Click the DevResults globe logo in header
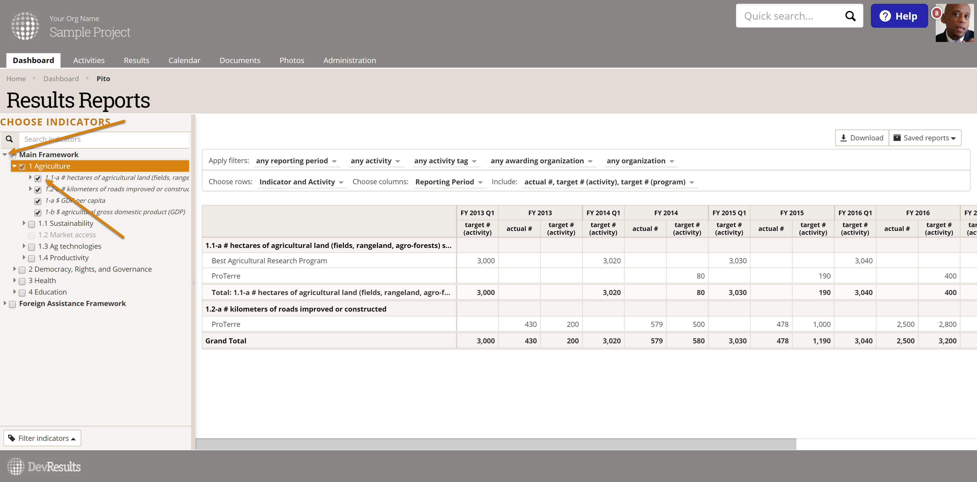The width and height of the screenshot is (977, 482). (25, 26)
